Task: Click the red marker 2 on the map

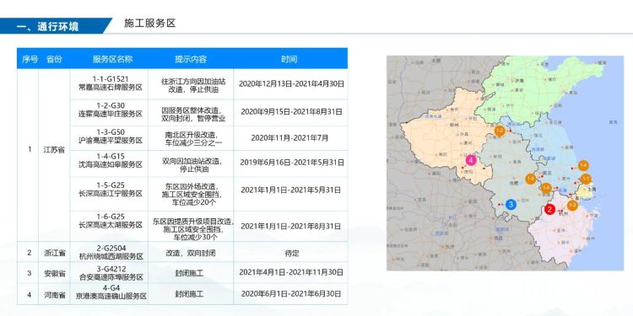Action: click(549, 209)
